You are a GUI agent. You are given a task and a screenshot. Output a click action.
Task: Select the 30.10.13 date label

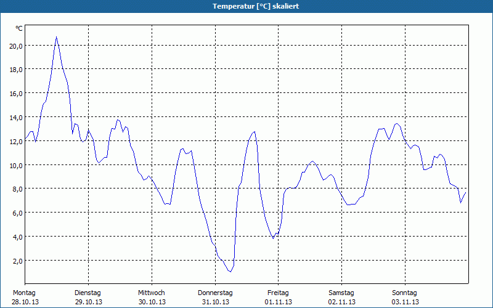152,302
